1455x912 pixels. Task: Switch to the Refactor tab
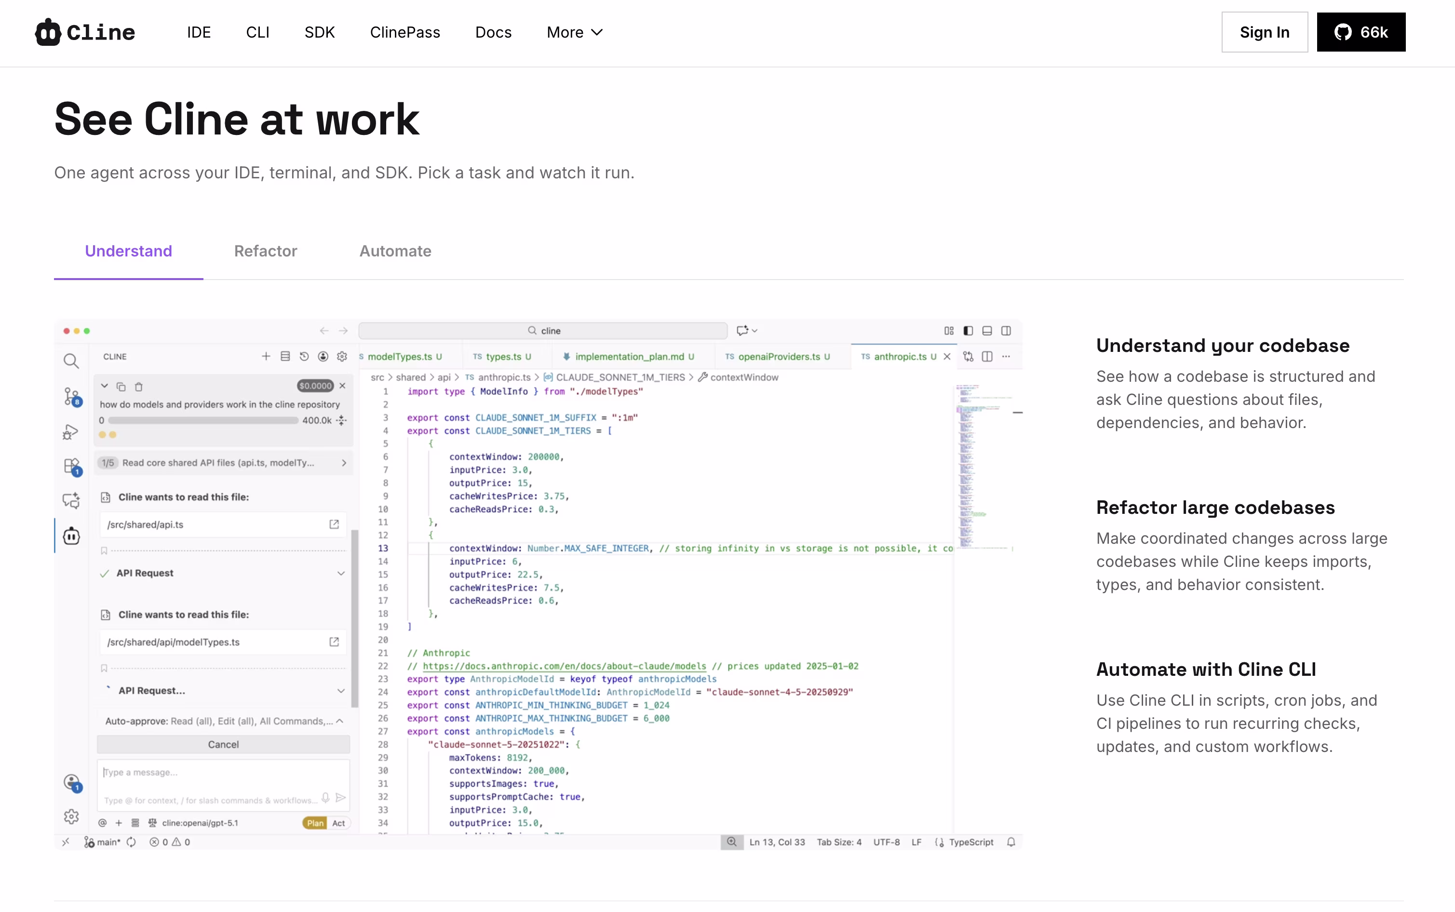[x=266, y=251]
